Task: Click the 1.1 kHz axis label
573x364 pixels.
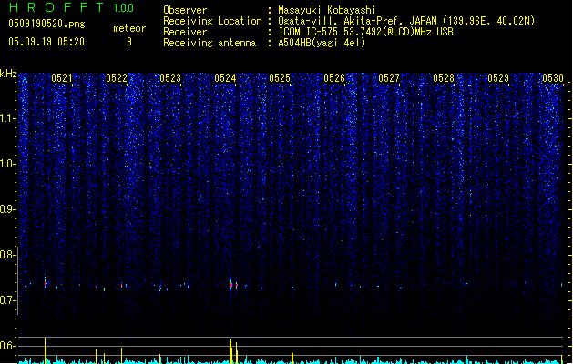Action: (8, 118)
